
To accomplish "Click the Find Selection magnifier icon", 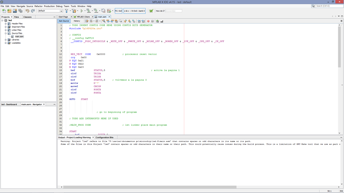I will pos(104,21).
